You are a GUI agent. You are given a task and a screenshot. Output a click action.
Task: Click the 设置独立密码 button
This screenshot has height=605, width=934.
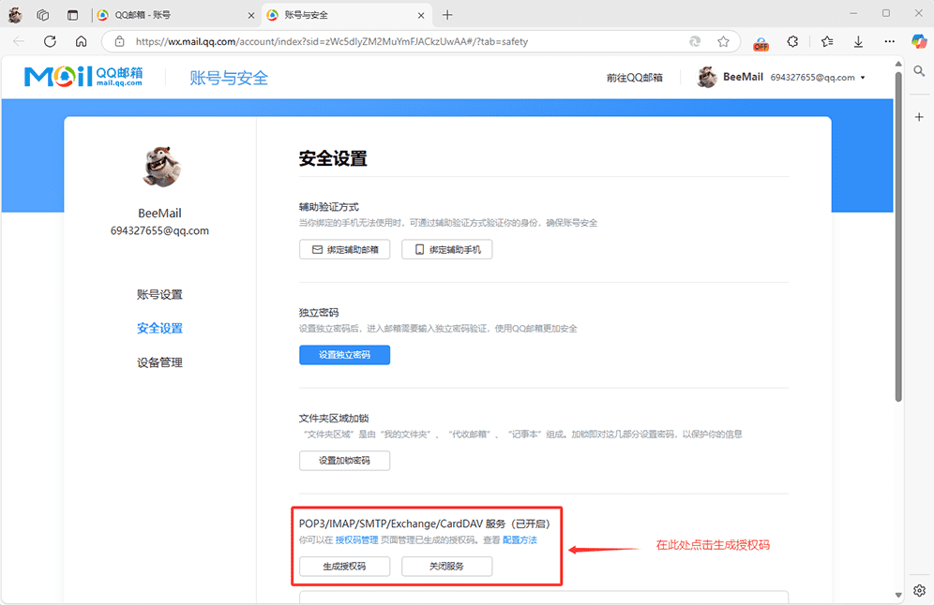point(345,355)
